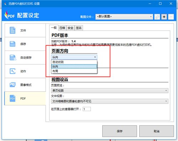Open the 保存 sidebar section
The image size is (178, 141).
tap(25, 44)
